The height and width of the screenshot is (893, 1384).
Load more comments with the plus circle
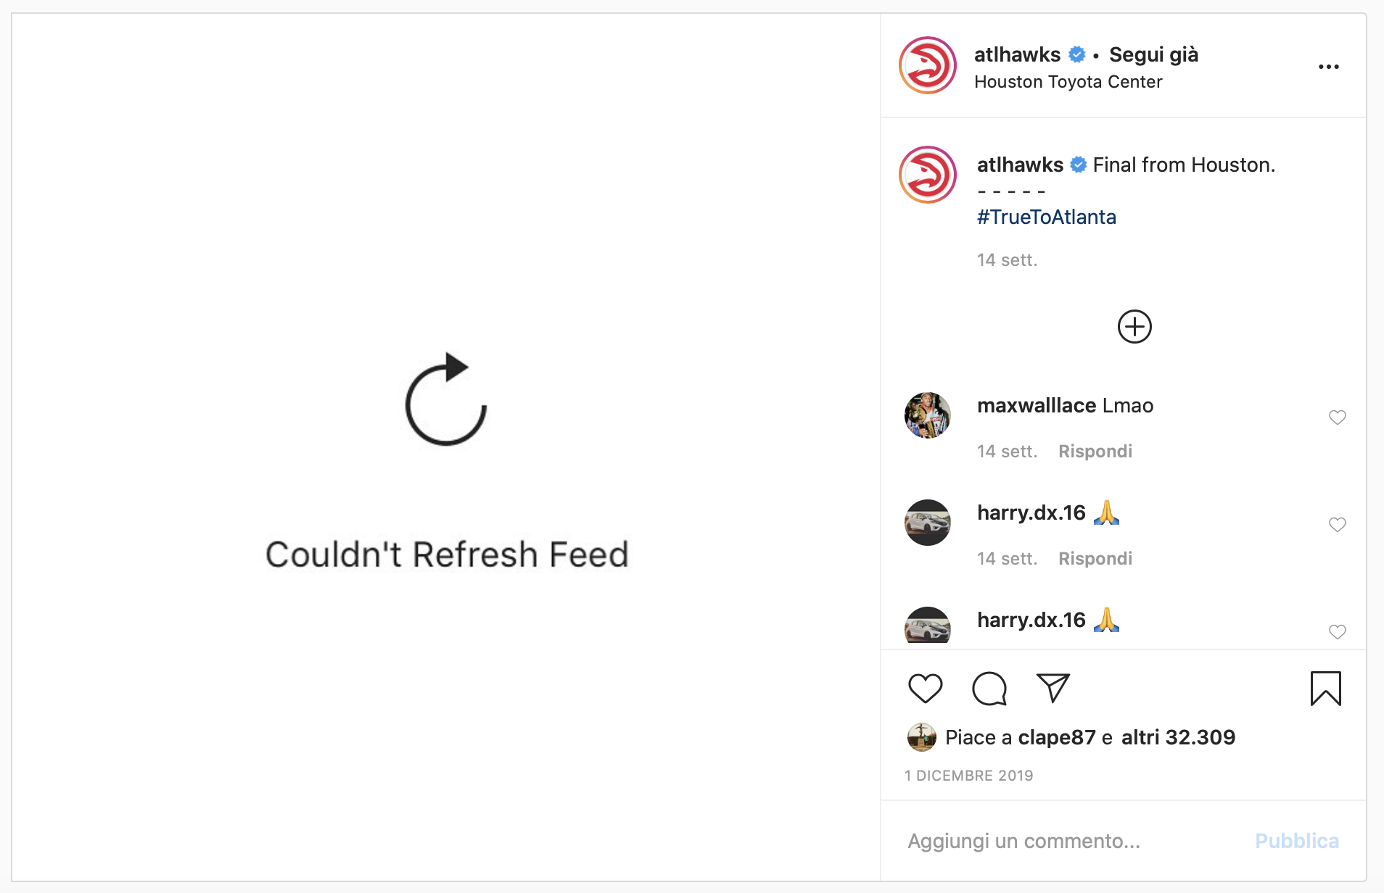[1134, 326]
